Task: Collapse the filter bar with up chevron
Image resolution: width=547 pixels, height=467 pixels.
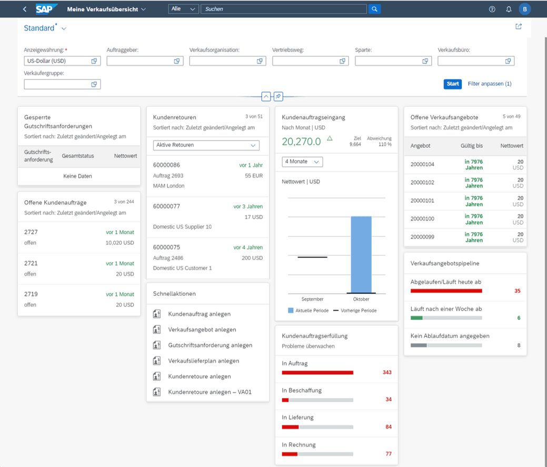Action: pyautogui.click(x=266, y=96)
